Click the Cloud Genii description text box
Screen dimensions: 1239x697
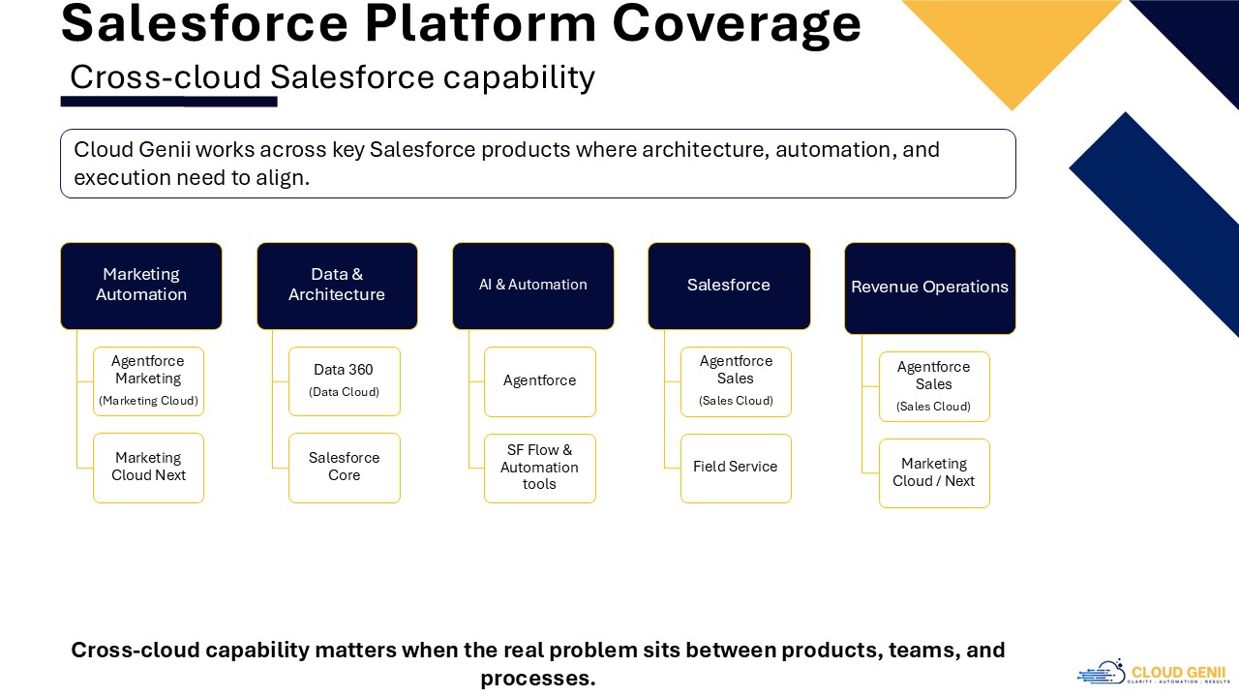(x=537, y=164)
